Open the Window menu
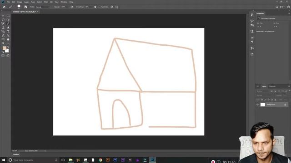The image size is (291, 163). [x=64, y=2]
